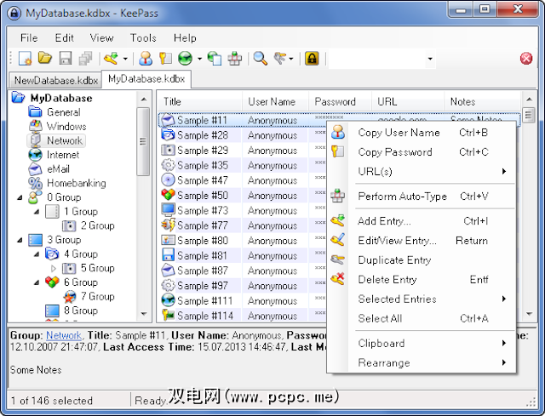Open the Network group link in details
Viewport: 545px width, 416px height.
[64, 335]
